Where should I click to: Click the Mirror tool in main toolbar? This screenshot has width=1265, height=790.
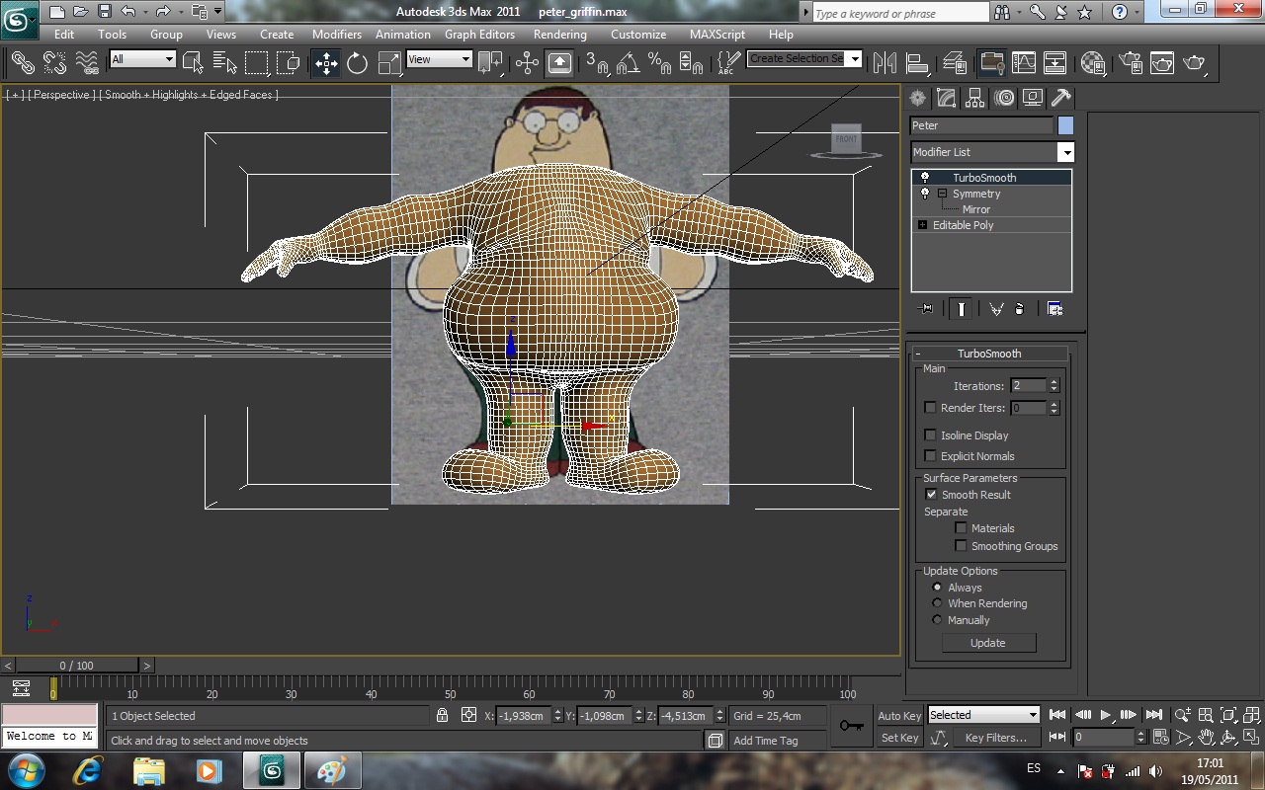pos(885,62)
